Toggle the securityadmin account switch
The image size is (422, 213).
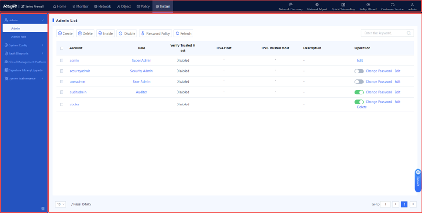coord(359,71)
